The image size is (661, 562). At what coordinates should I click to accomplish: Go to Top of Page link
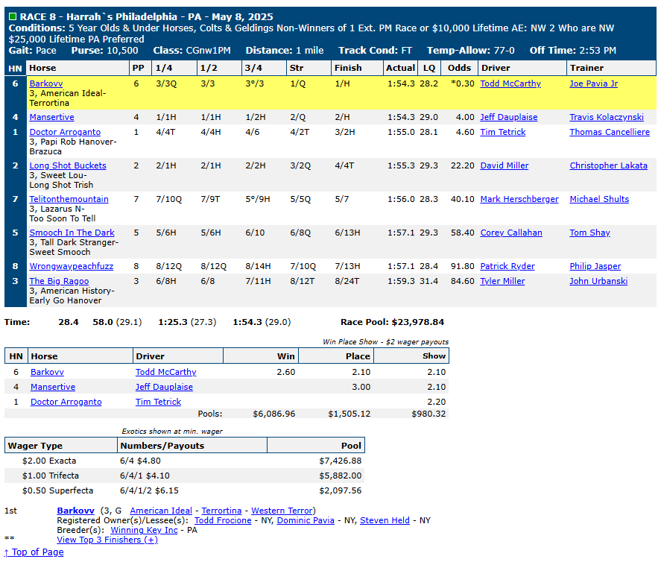(34, 552)
